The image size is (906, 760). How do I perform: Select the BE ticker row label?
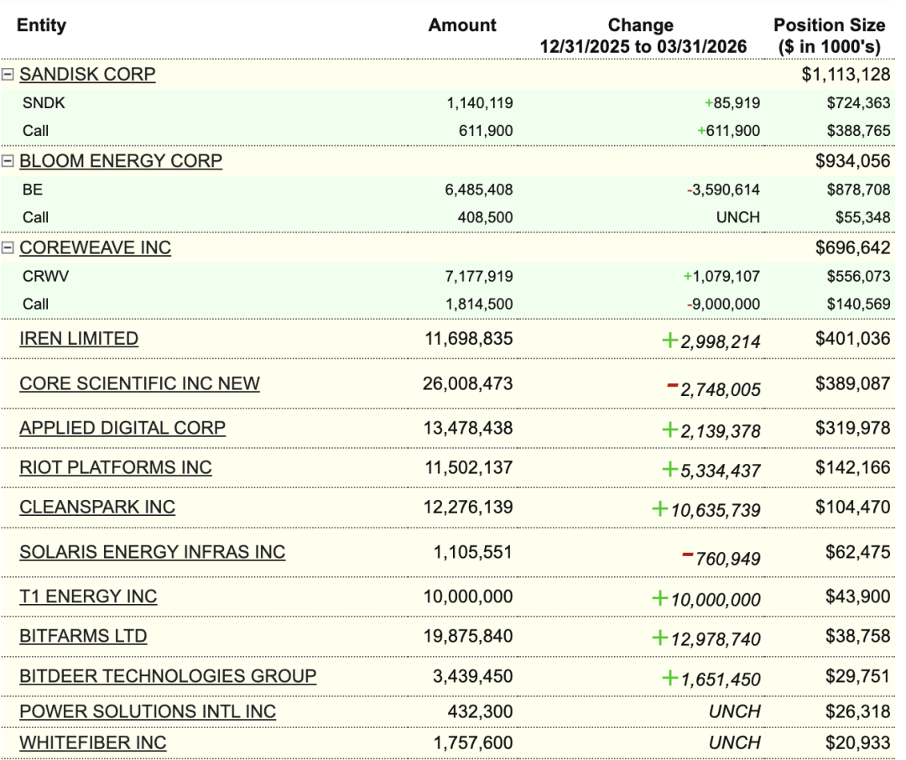33,190
